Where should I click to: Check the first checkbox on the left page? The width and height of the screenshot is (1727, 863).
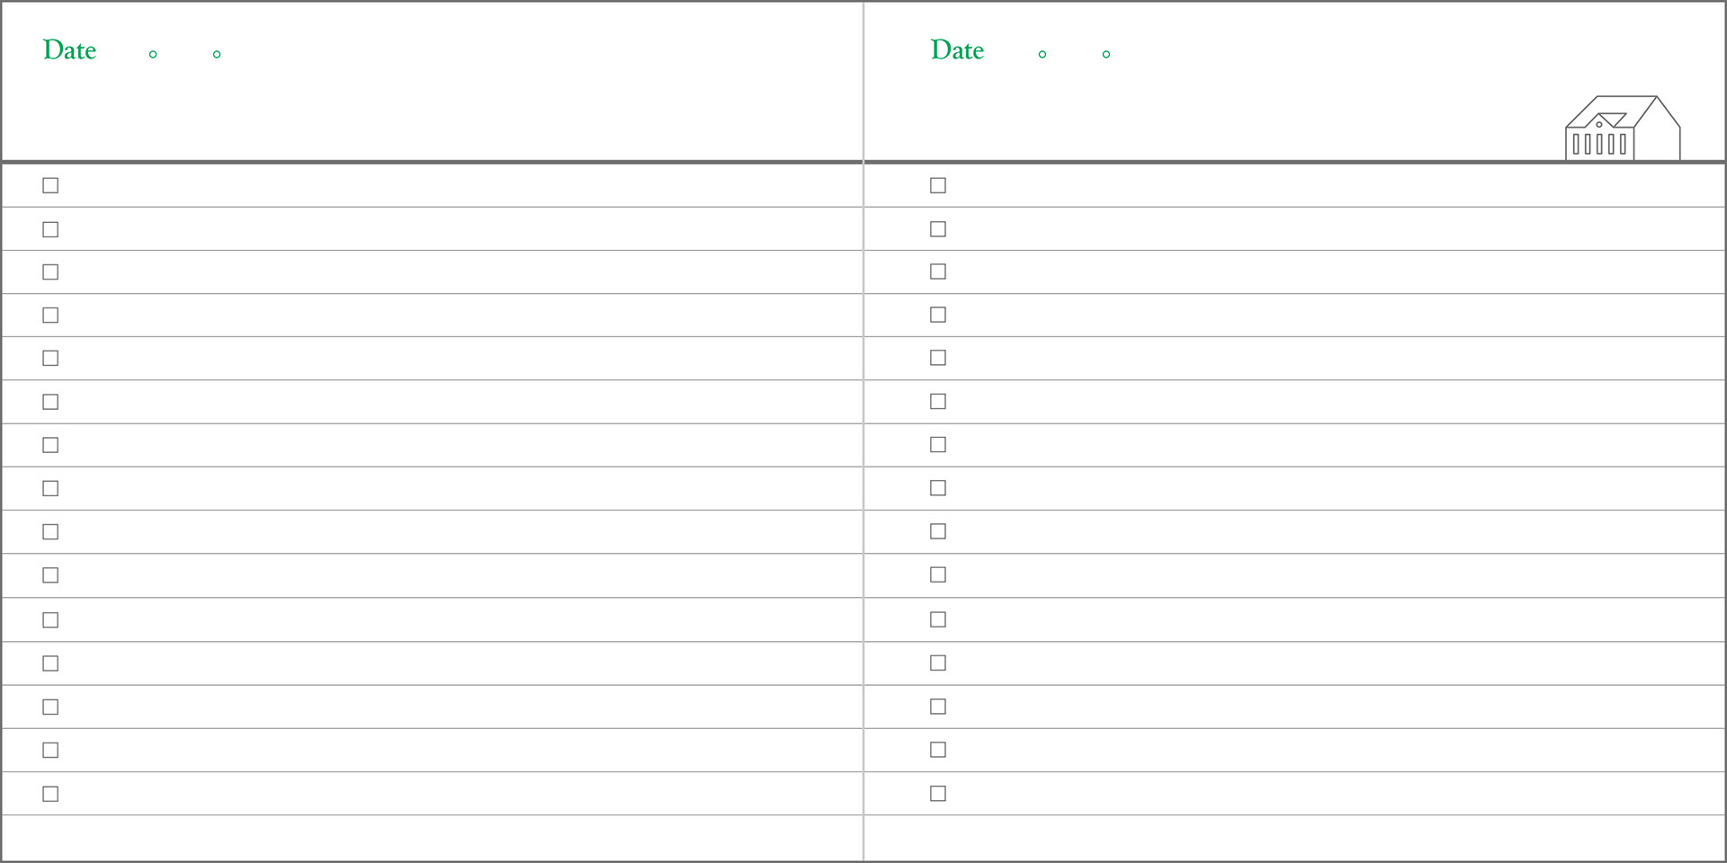[x=50, y=185]
